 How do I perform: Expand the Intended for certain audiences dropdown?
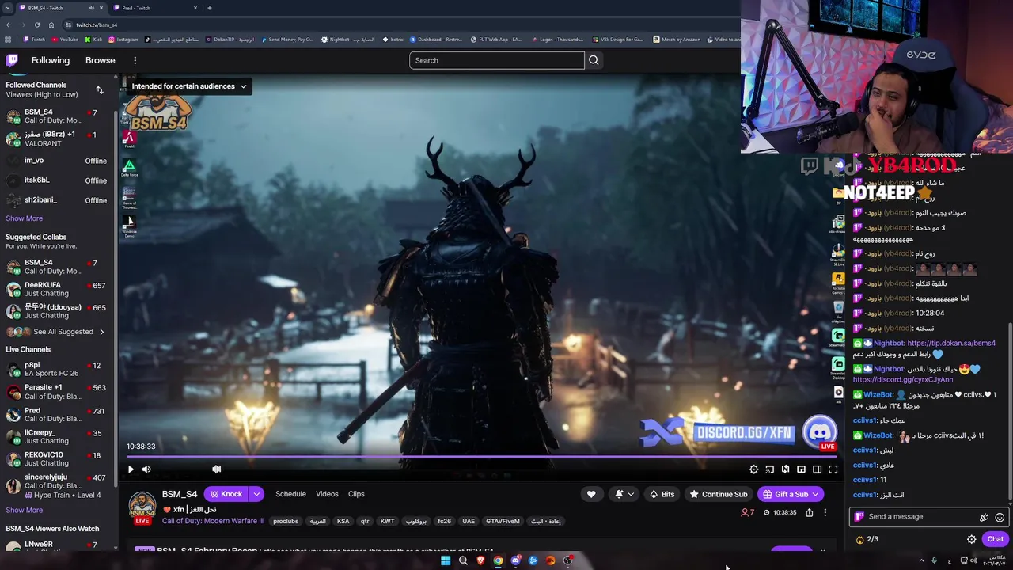(x=188, y=86)
